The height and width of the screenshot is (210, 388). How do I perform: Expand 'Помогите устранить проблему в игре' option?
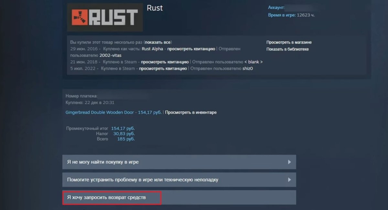179,180
